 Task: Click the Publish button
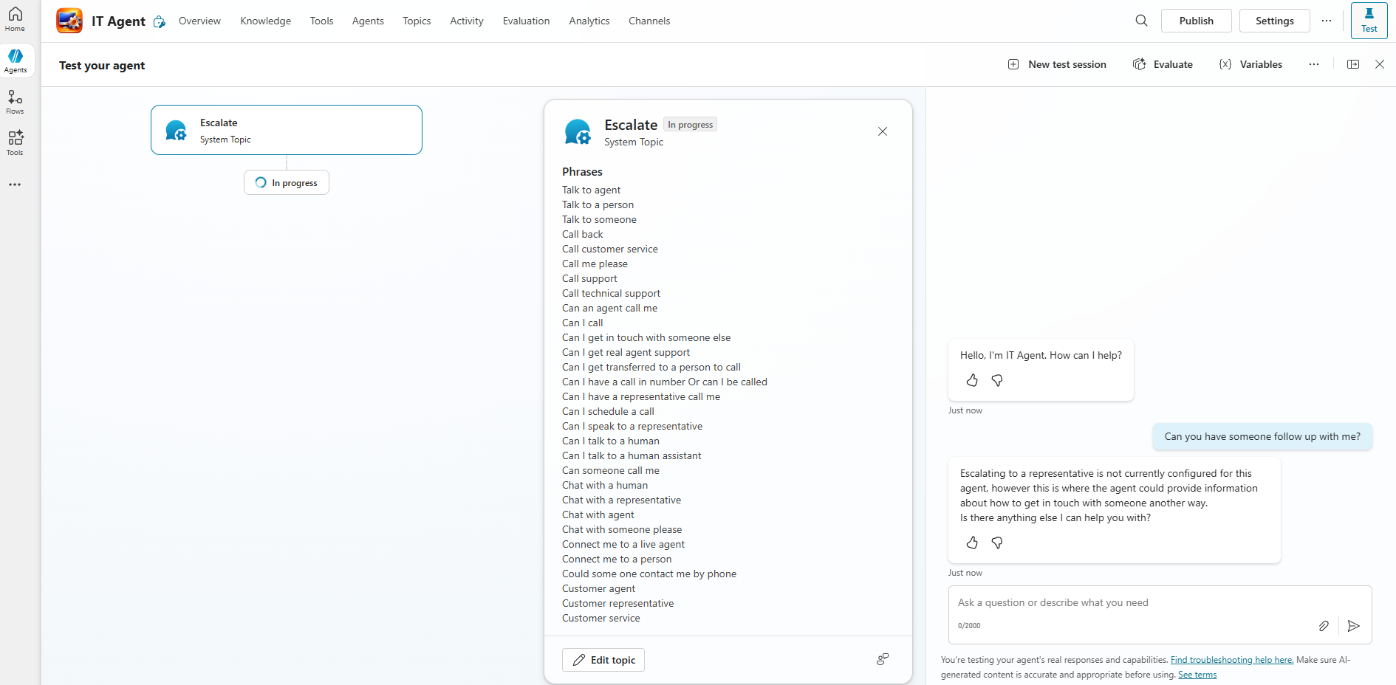tap(1197, 21)
